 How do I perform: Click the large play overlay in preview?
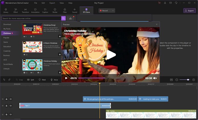[111, 55]
